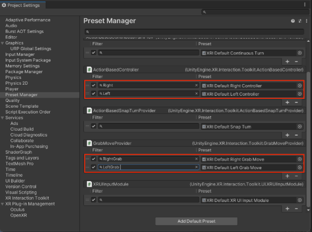Image resolution: width=312 pixels, height=232 pixels.
Task: Toggle the XRI Default Continuous Turn checkbox
Action: click(x=93, y=53)
